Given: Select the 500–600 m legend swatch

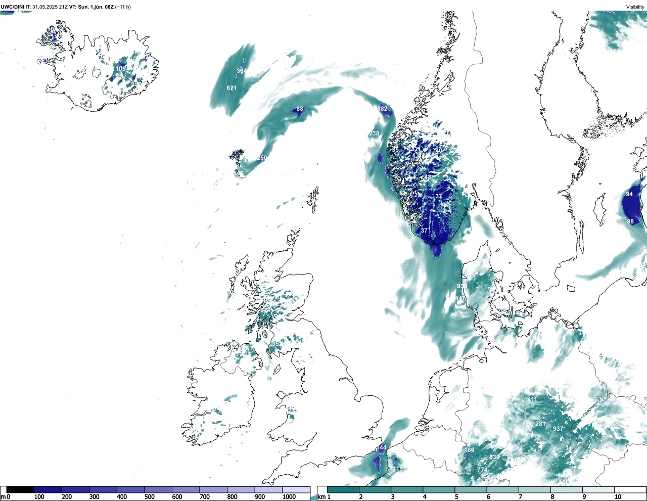Looking at the screenshot, I should tap(158, 489).
